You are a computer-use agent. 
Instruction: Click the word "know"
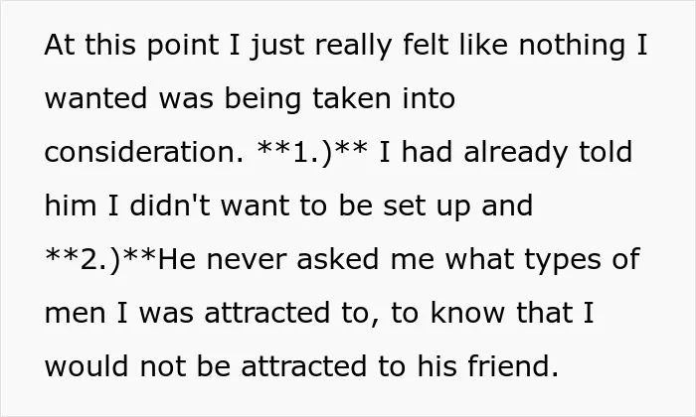[x=467, y=313]
